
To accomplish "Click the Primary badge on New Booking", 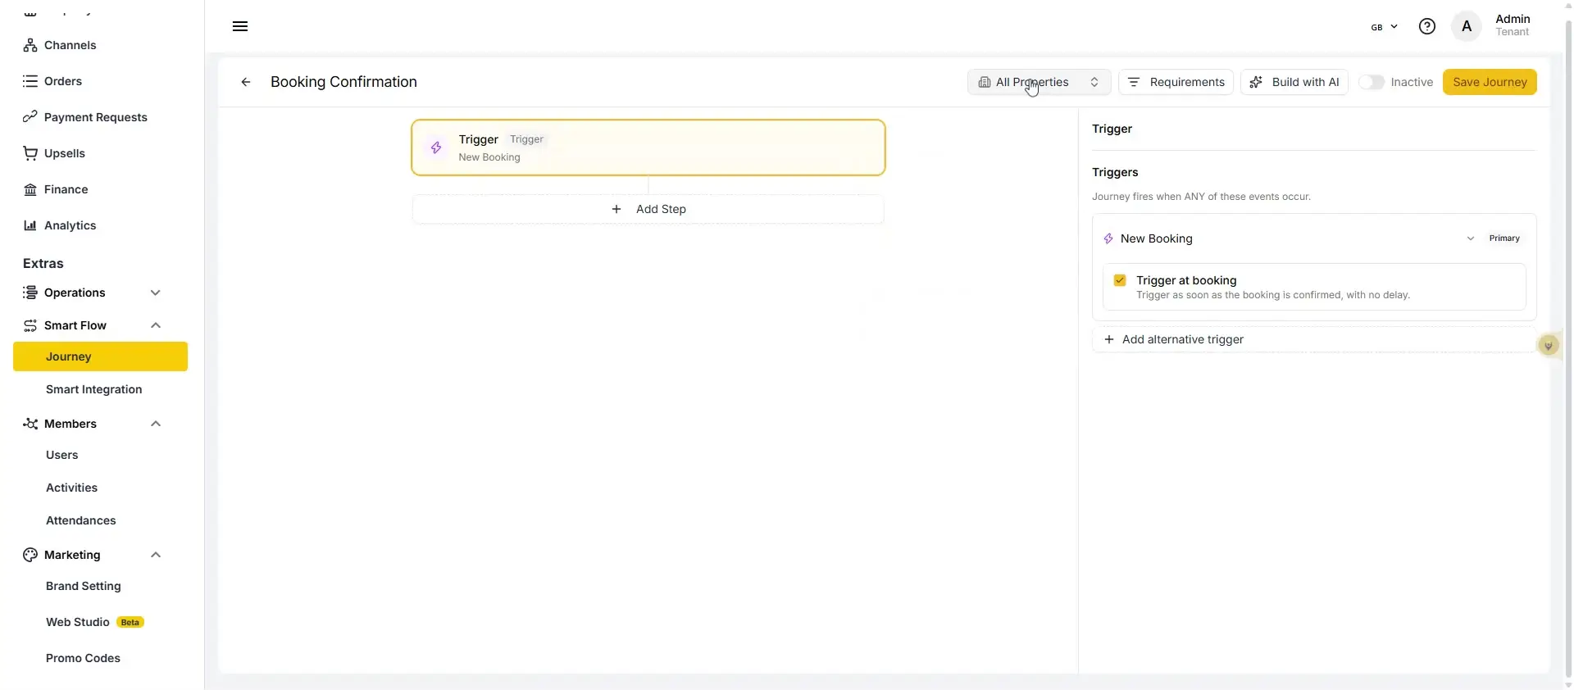I will pyautogui.click(x=1504, y=238).
